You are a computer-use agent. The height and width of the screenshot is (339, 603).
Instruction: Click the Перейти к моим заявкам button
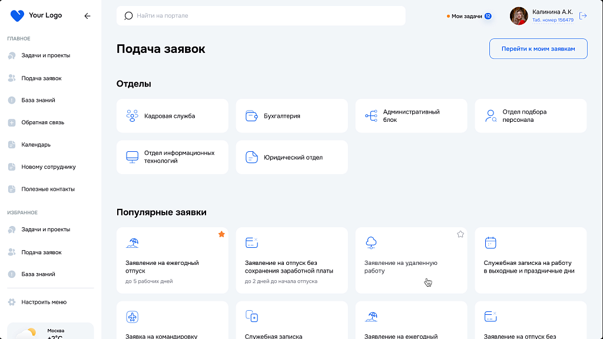pyautogui.click(x=538, y=48)
